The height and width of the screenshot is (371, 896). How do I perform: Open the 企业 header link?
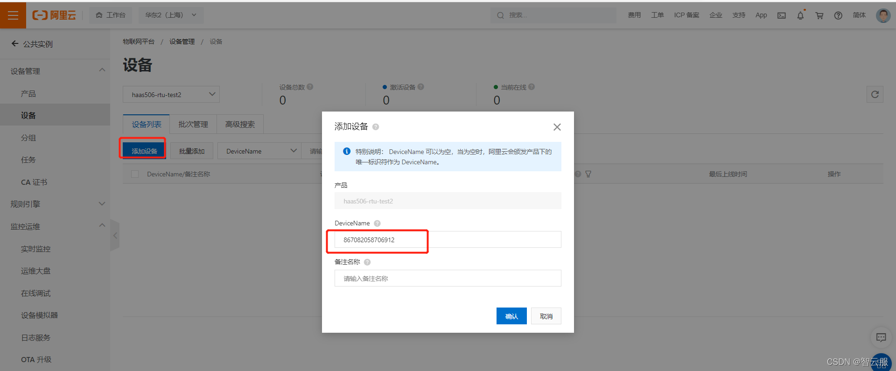pos(716,15)
